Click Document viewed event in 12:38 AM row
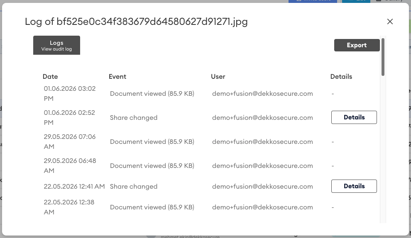This screenshot has height=238, width=411. click(x=152, y=207)
